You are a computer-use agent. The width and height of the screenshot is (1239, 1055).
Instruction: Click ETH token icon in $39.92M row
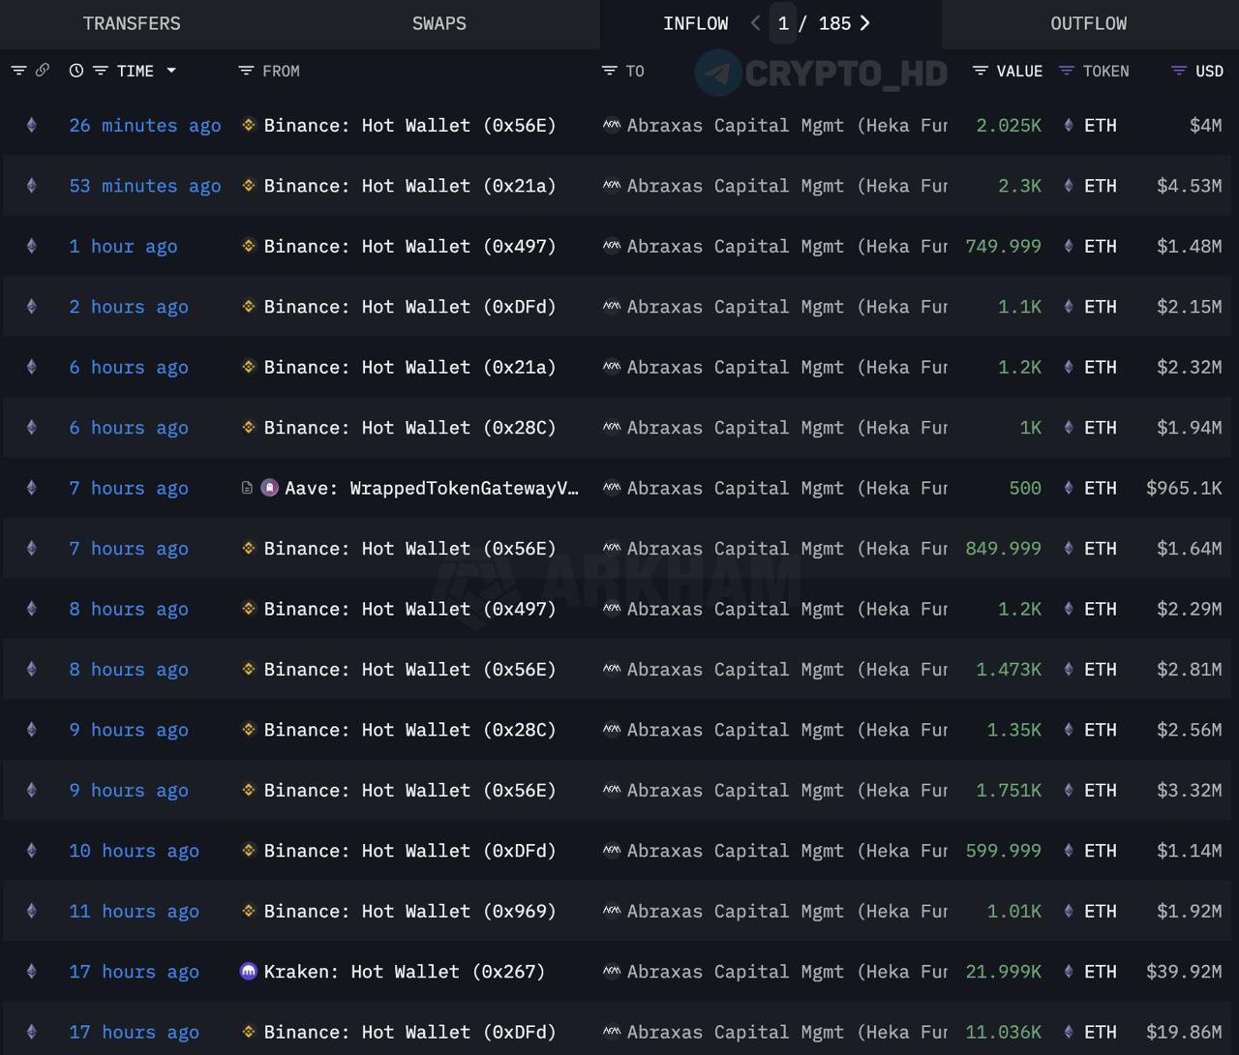pos(1069,971)
